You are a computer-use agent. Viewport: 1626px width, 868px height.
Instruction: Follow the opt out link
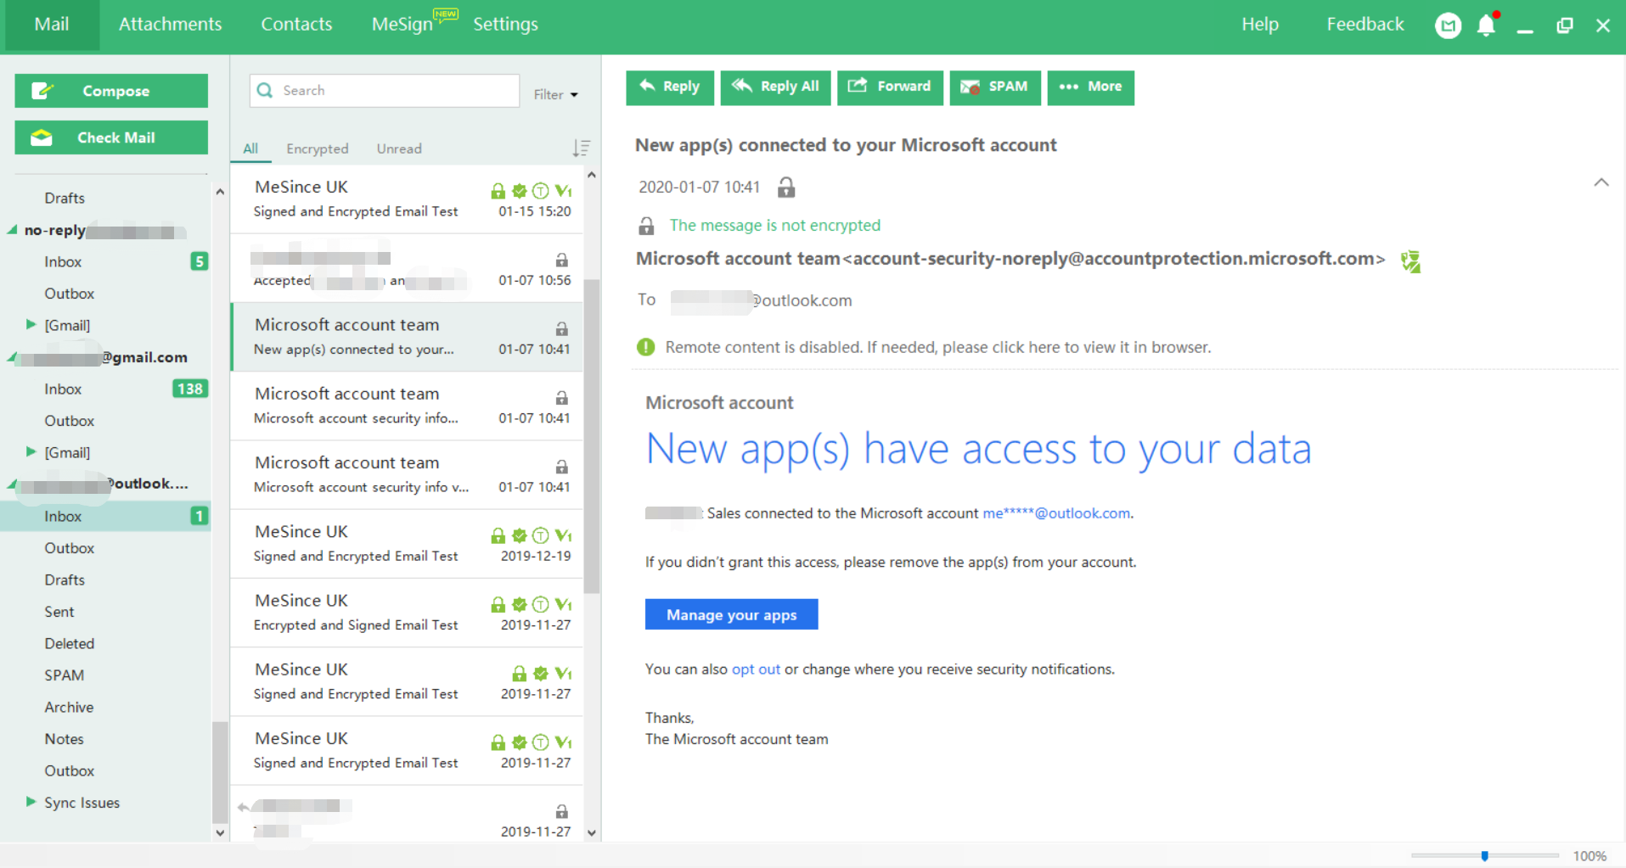[756, 669]
